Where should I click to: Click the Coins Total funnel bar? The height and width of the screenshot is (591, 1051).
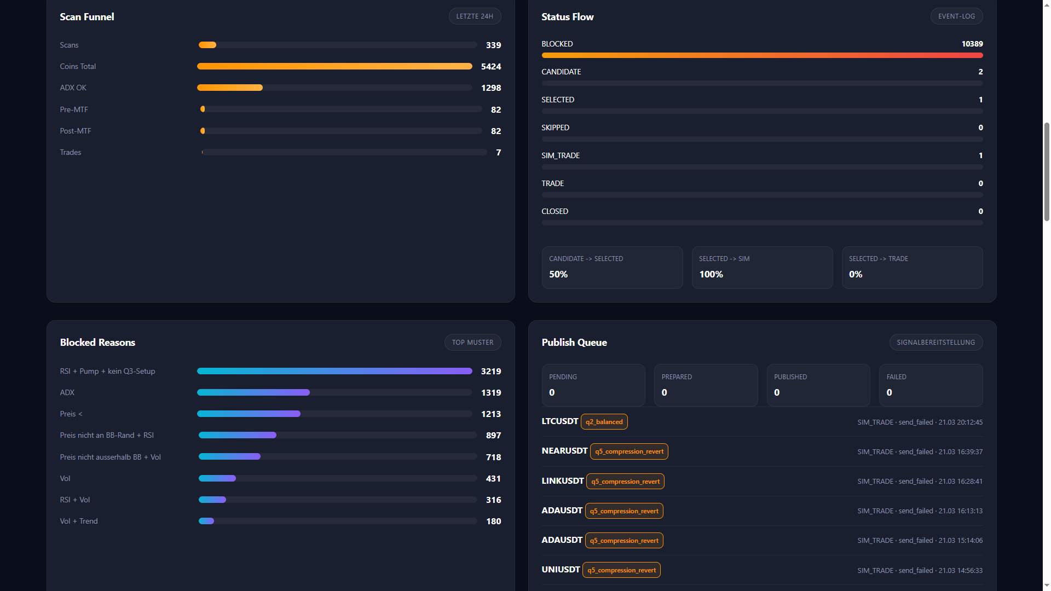coord(334,66)
